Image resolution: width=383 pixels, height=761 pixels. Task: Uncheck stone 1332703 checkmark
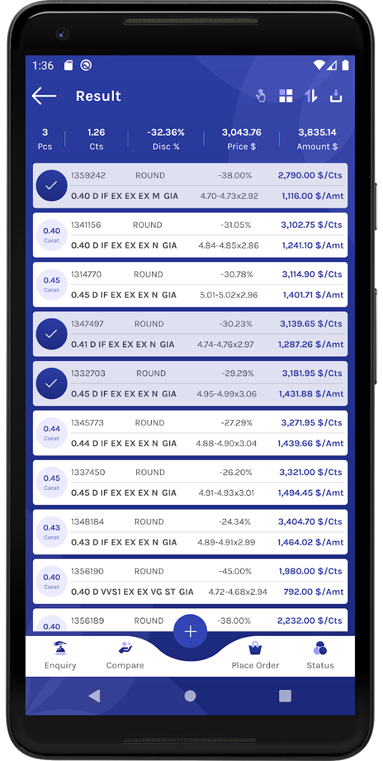(x=51, y=384)
